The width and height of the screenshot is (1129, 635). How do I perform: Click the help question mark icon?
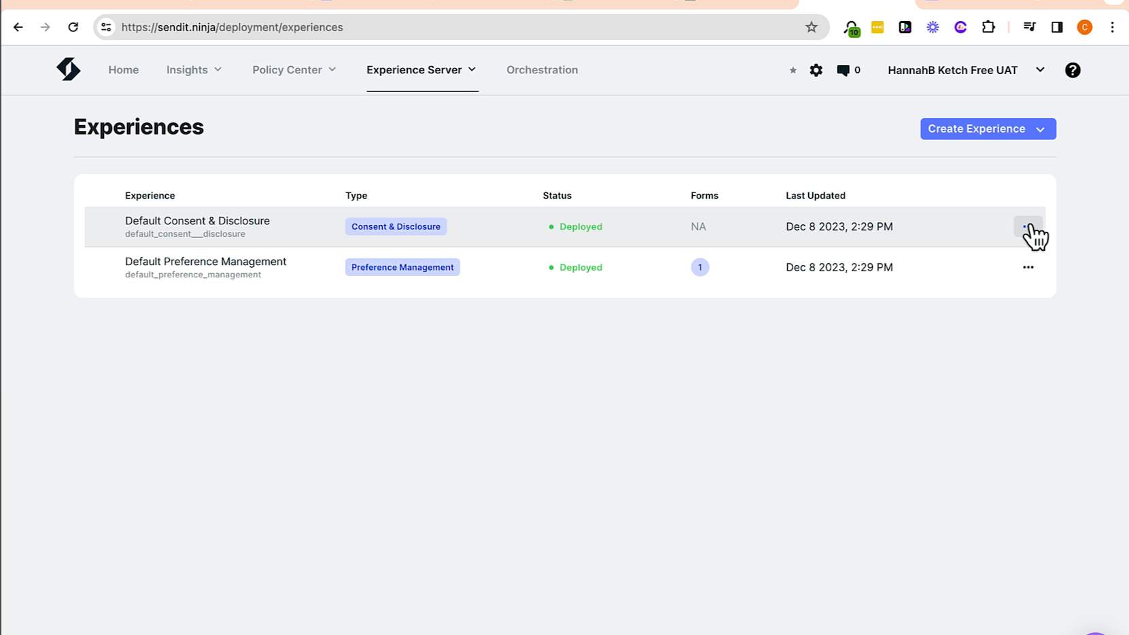1072,70
